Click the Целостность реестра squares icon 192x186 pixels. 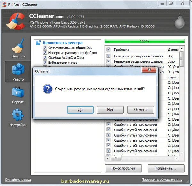tap(38, 43)
